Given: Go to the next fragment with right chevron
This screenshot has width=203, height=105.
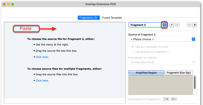Looking at the screenshot, I should click(x=177, y=25).
